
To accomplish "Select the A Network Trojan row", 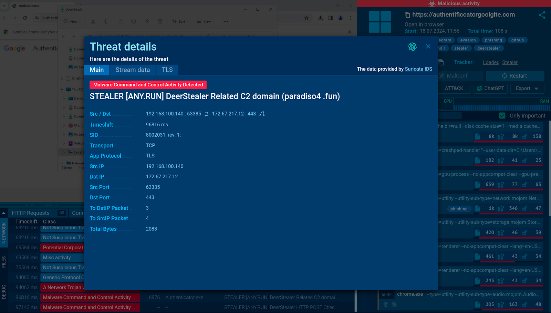I will [63, 288].
